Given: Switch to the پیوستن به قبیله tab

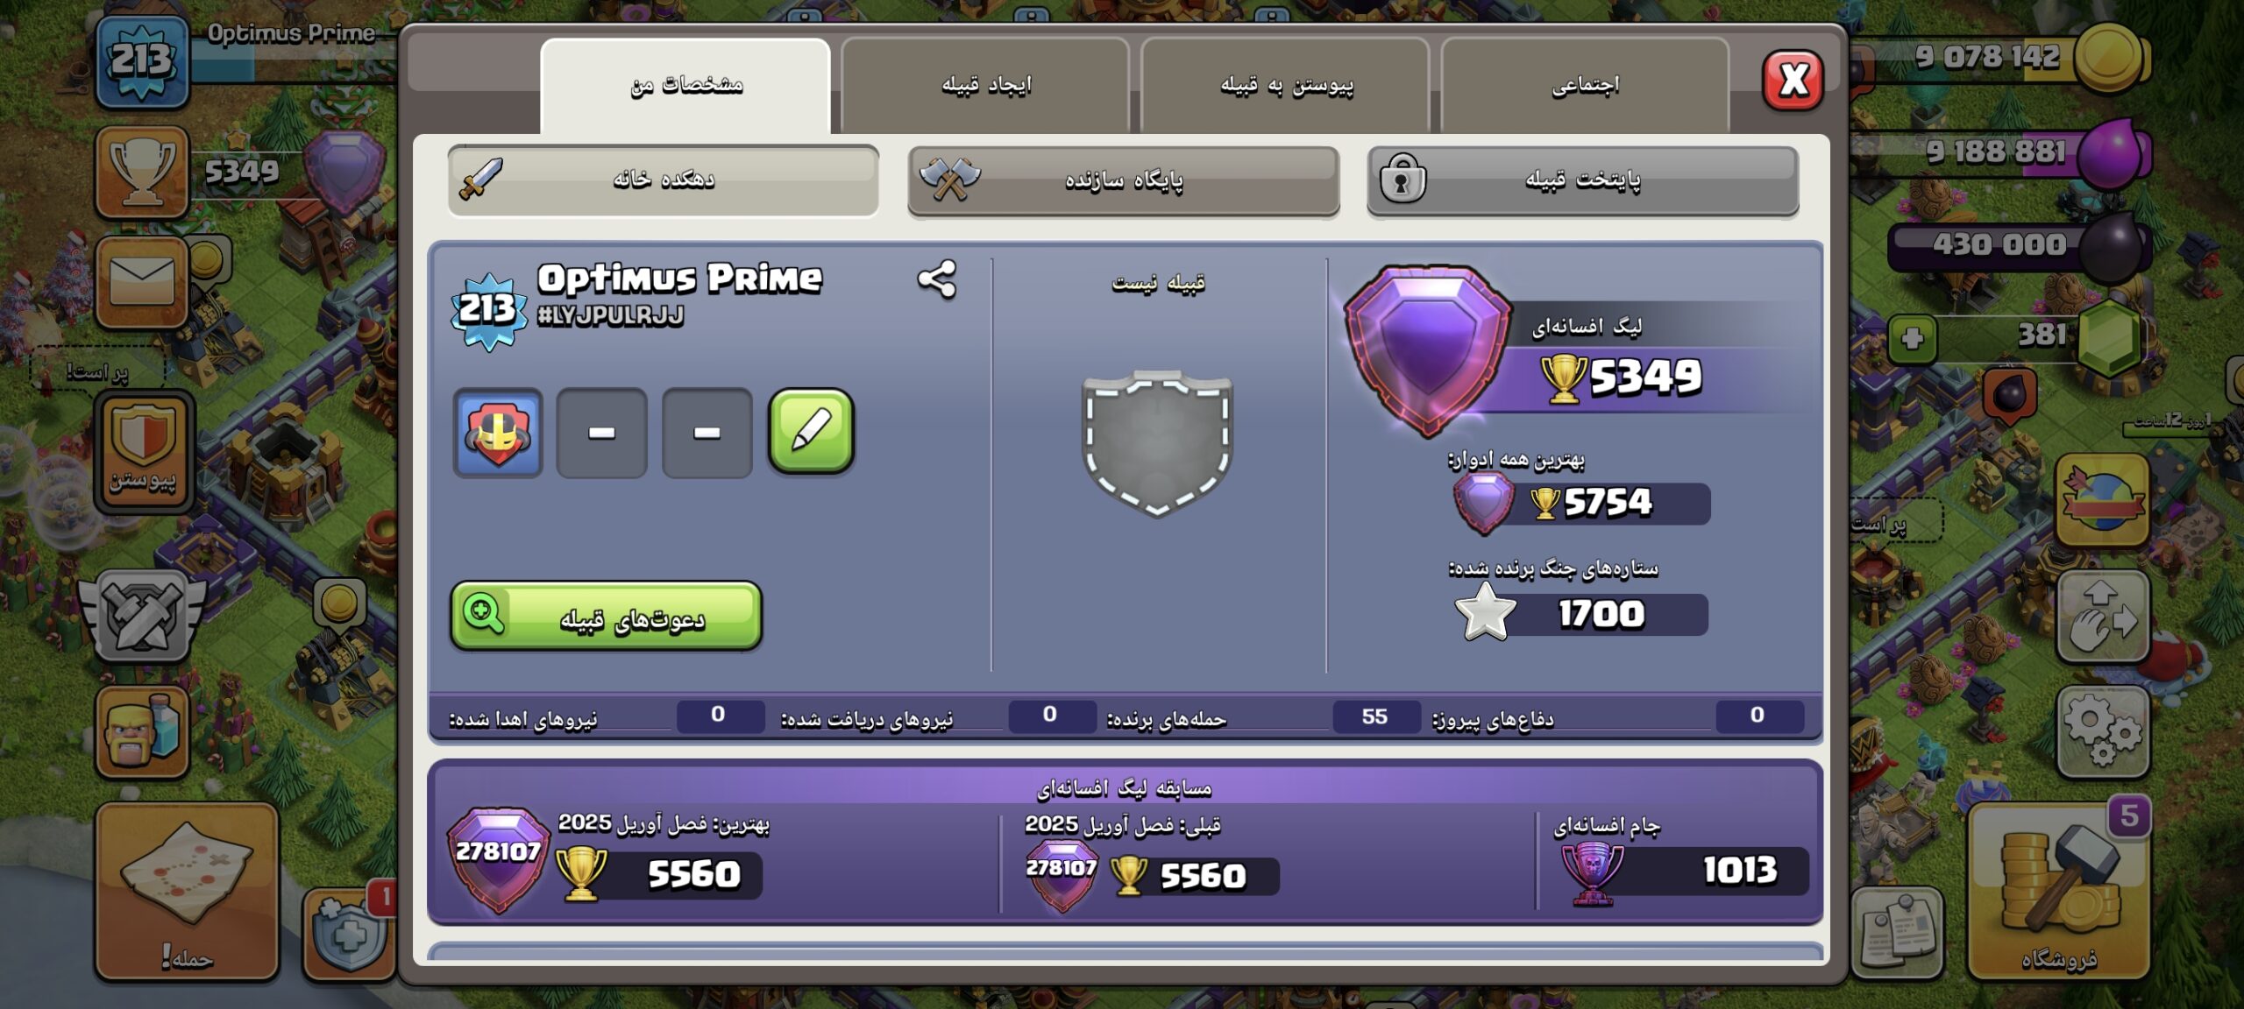Looking at the screenshot, I should [1285, 85].
